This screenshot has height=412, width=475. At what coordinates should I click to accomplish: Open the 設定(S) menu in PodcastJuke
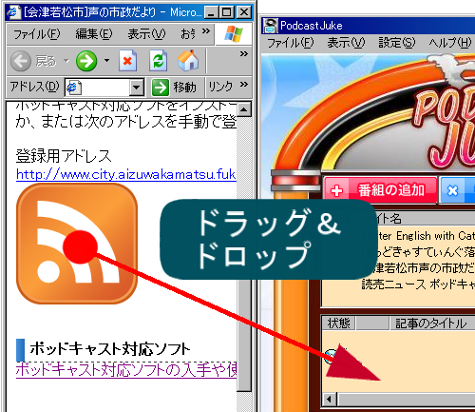click(397, 43)
